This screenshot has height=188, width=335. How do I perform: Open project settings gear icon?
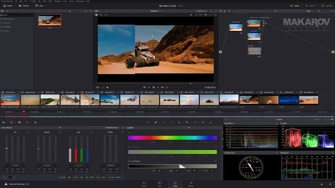coord(330,184)
